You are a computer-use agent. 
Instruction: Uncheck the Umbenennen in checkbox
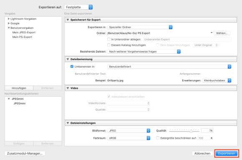[72, 66]
